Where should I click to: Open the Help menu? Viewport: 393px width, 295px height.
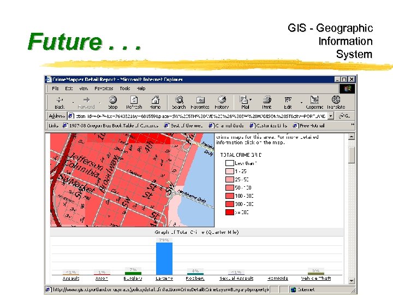141,88
